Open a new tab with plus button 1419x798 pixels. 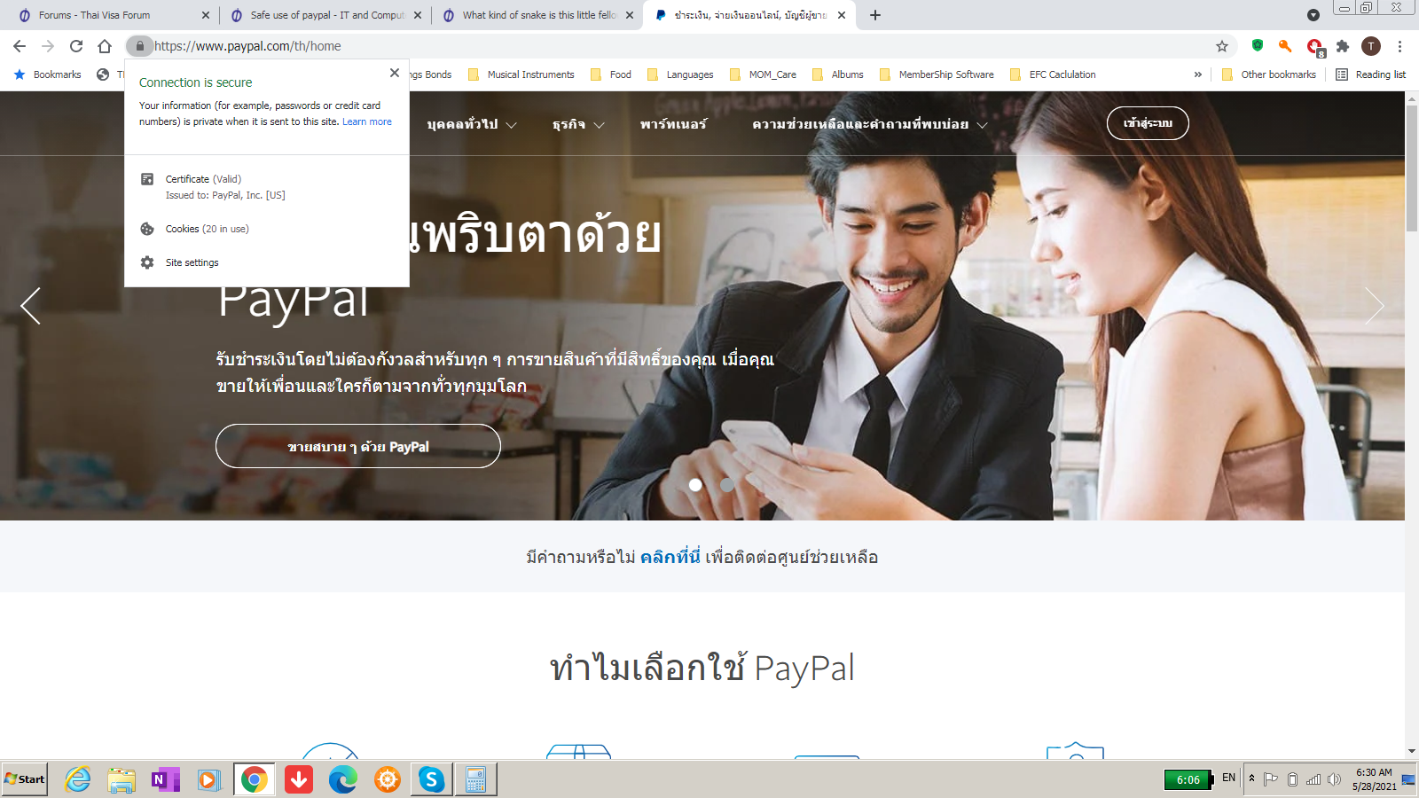click(875, 15)
